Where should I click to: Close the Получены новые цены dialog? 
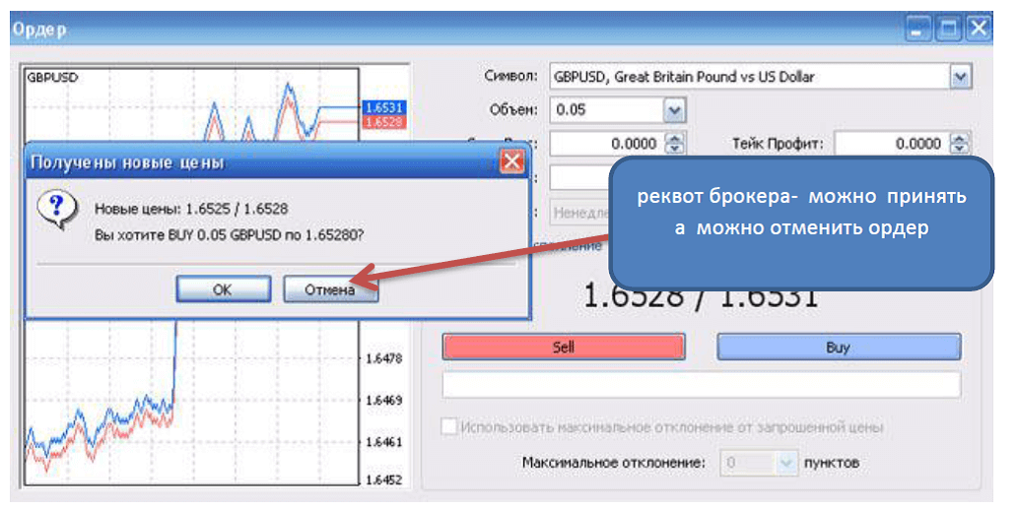click(x=510, y=160)
